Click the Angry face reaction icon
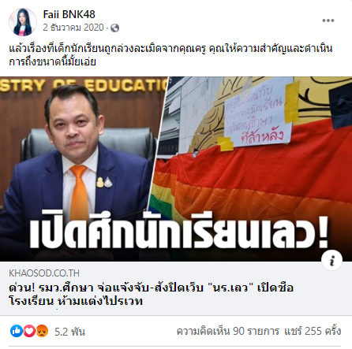The image size is (352, 349). (x=42, y=331)
